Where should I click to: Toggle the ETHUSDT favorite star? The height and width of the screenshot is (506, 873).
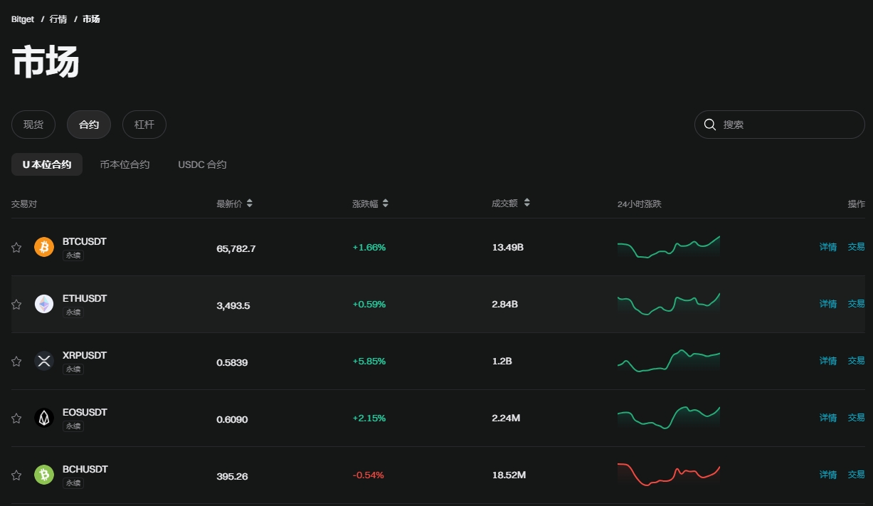coord(16,305)
